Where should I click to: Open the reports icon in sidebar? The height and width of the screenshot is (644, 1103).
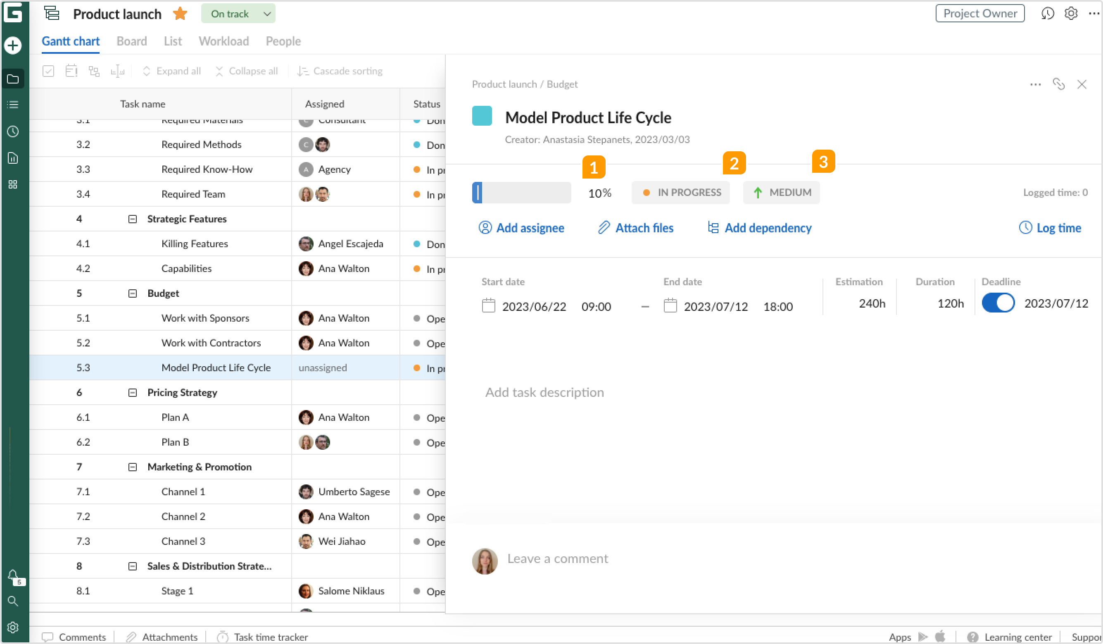tap(13, 158)
